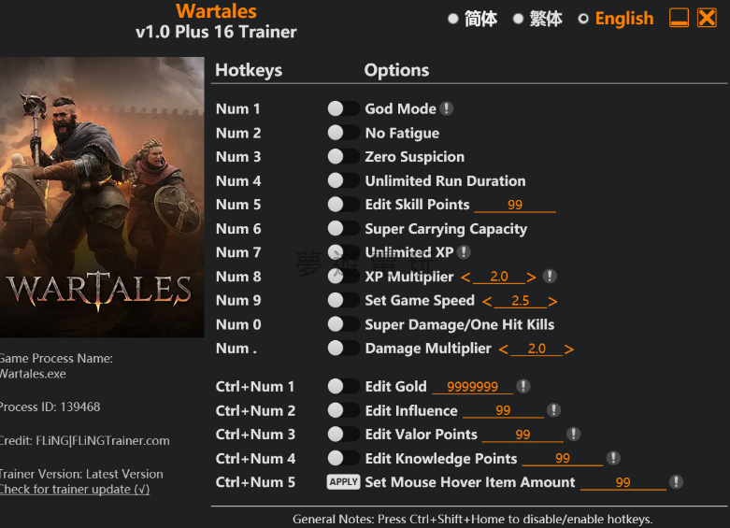Click the info icon beside Unlimited XP

point(464,252)
